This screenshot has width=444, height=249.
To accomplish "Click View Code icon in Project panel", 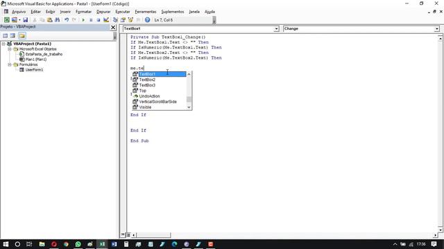I will (x=5, y=35).
